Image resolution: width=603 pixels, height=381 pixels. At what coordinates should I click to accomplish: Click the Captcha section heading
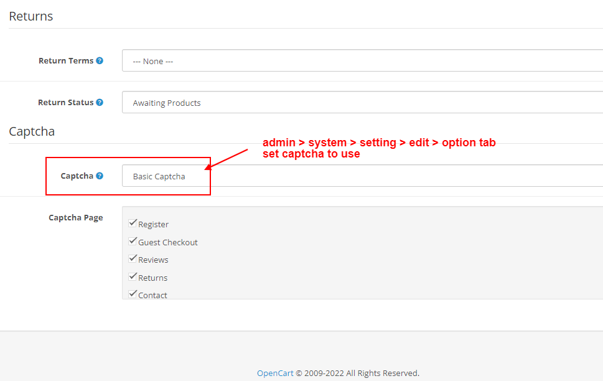click(32, 131)
